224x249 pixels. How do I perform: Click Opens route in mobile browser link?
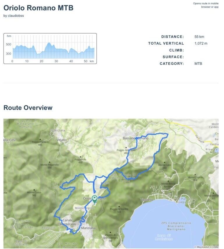point(206,5)
